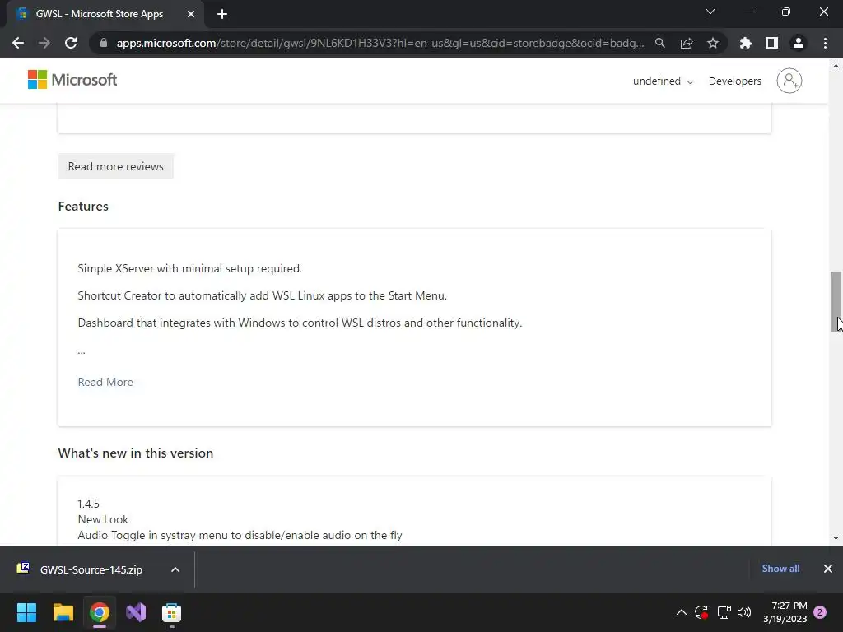Image resolution: width=843 pixels, height=632 pixels.
Task: Open the Windows Start menu
Action: click(x=26, y=612)
